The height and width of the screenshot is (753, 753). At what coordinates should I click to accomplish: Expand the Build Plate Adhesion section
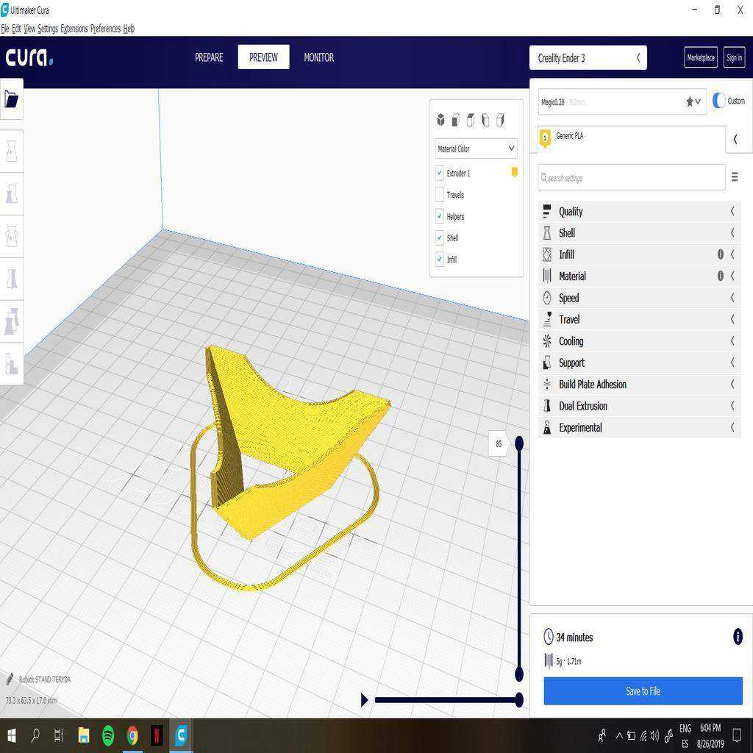(x=639, y=384)
